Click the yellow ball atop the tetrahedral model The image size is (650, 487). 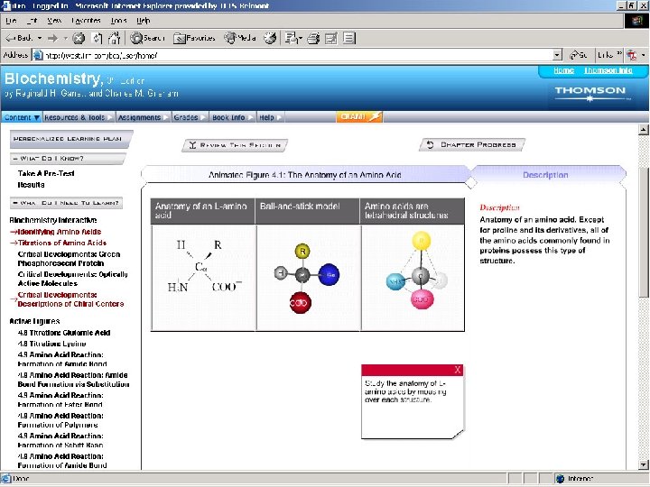point(422,241)
